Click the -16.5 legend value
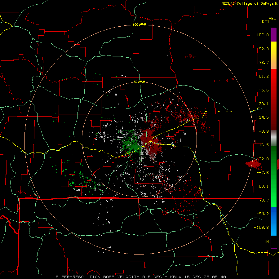 point(263,145)
